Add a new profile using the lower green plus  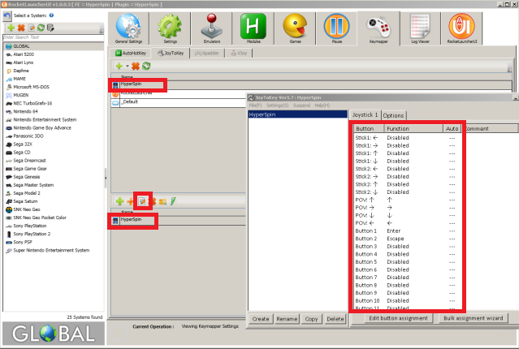[120, 201]
